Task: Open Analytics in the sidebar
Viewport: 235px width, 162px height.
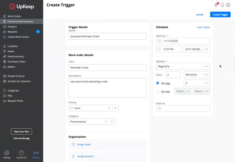Action: (12, 27)
